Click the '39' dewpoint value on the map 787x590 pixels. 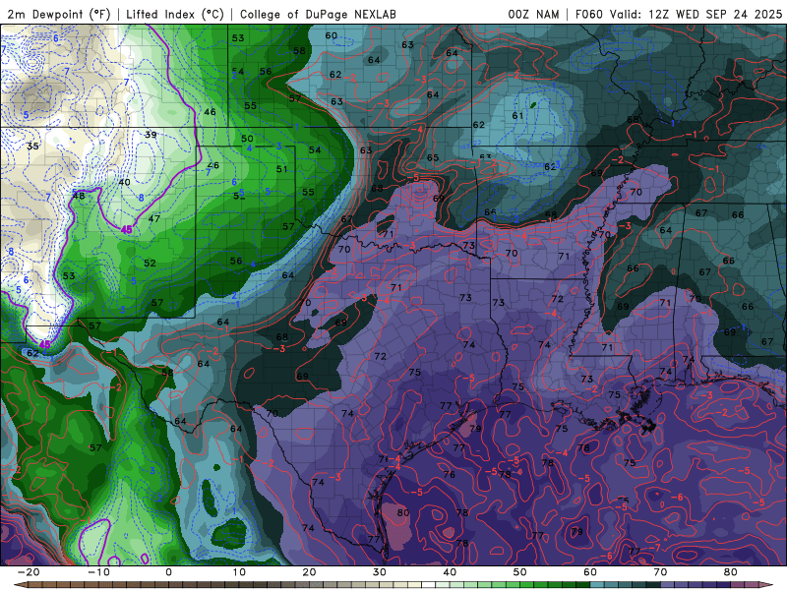[x=151, y=135]
